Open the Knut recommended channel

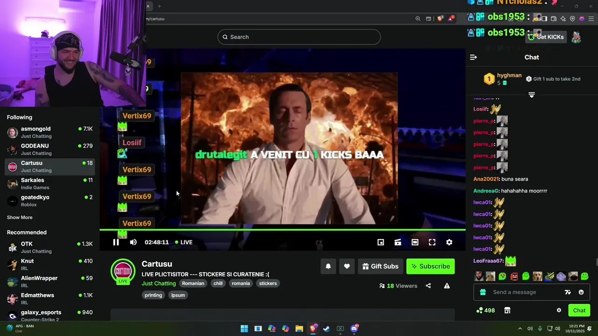(x=50, y=265)
